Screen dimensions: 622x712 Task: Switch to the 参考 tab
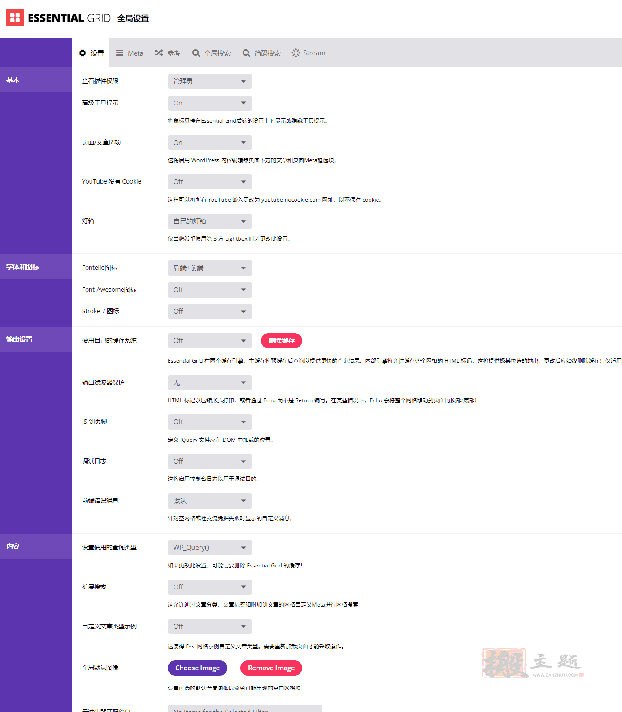[167, 53]
